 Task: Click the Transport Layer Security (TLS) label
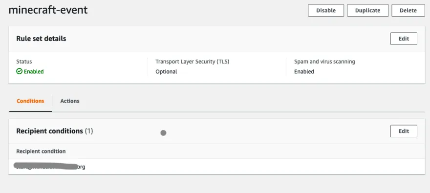[192, 62]
